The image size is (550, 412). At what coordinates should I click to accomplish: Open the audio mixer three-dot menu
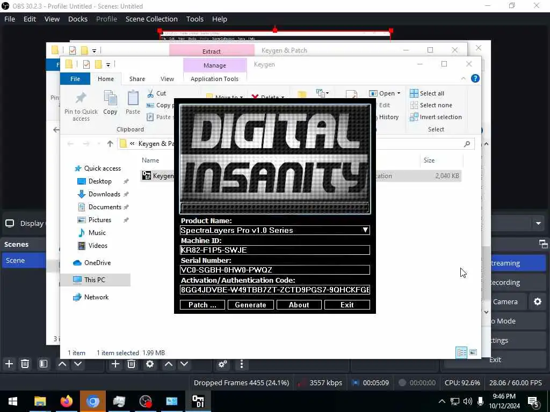241,364
